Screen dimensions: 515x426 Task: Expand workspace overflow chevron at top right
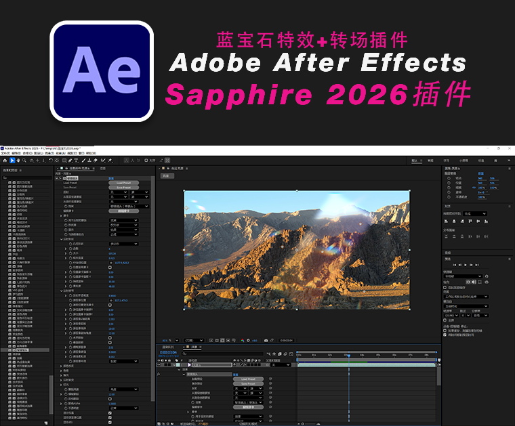click(x=510, y=161)
